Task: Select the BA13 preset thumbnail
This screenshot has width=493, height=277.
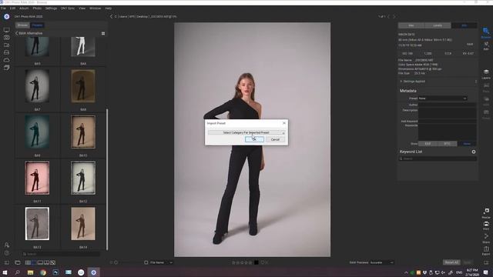Action: tap(37, 224)
